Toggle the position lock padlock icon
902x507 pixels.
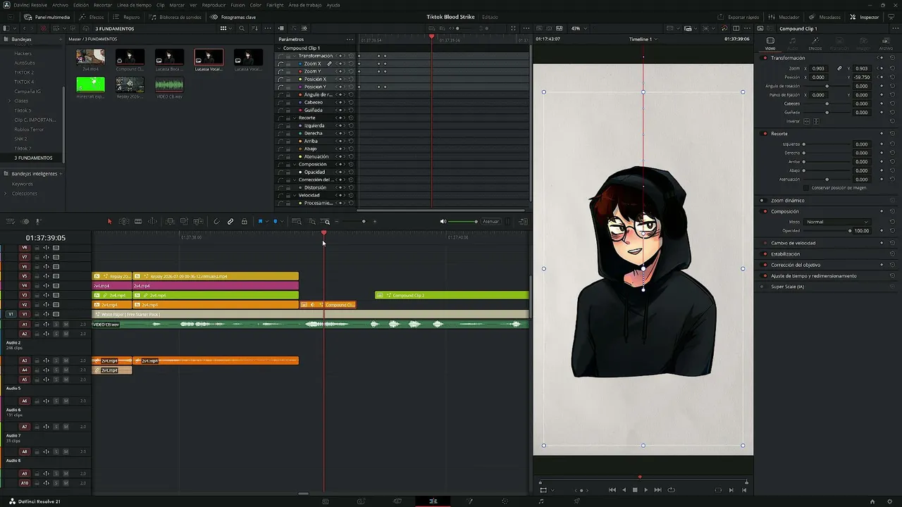click(244, 222)
